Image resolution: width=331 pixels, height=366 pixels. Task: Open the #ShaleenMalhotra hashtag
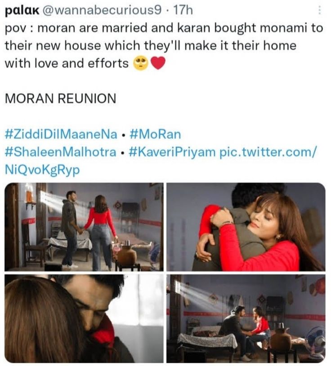tap(61, 152)
